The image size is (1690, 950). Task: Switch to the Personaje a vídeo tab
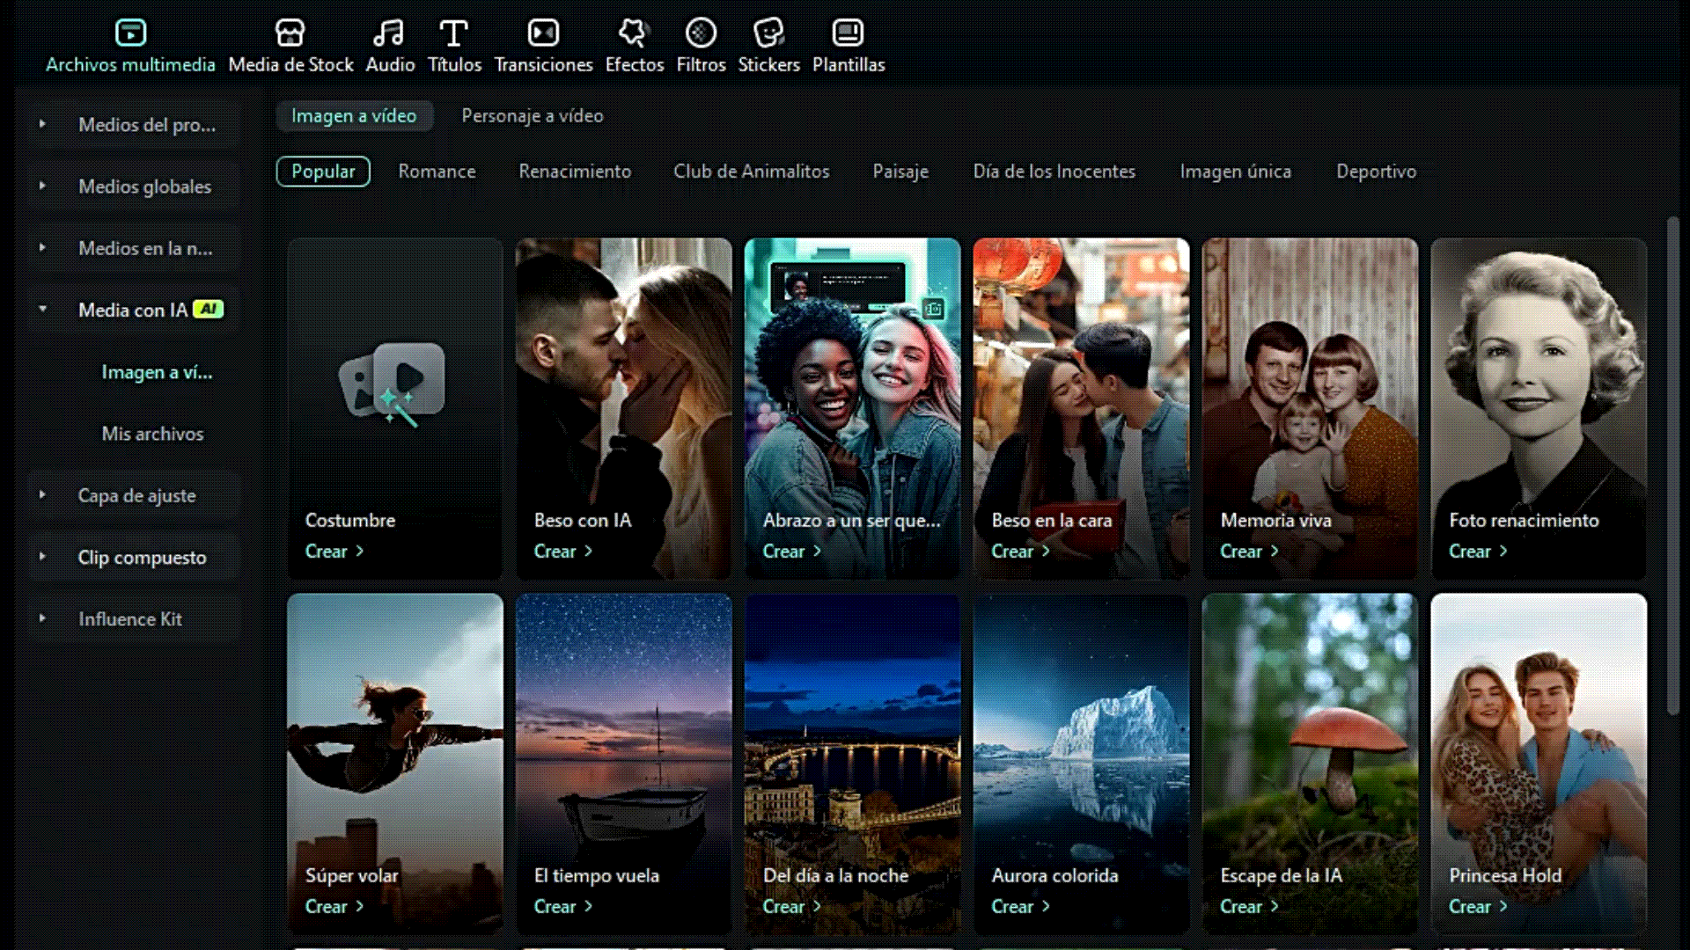tap(532, 116)
